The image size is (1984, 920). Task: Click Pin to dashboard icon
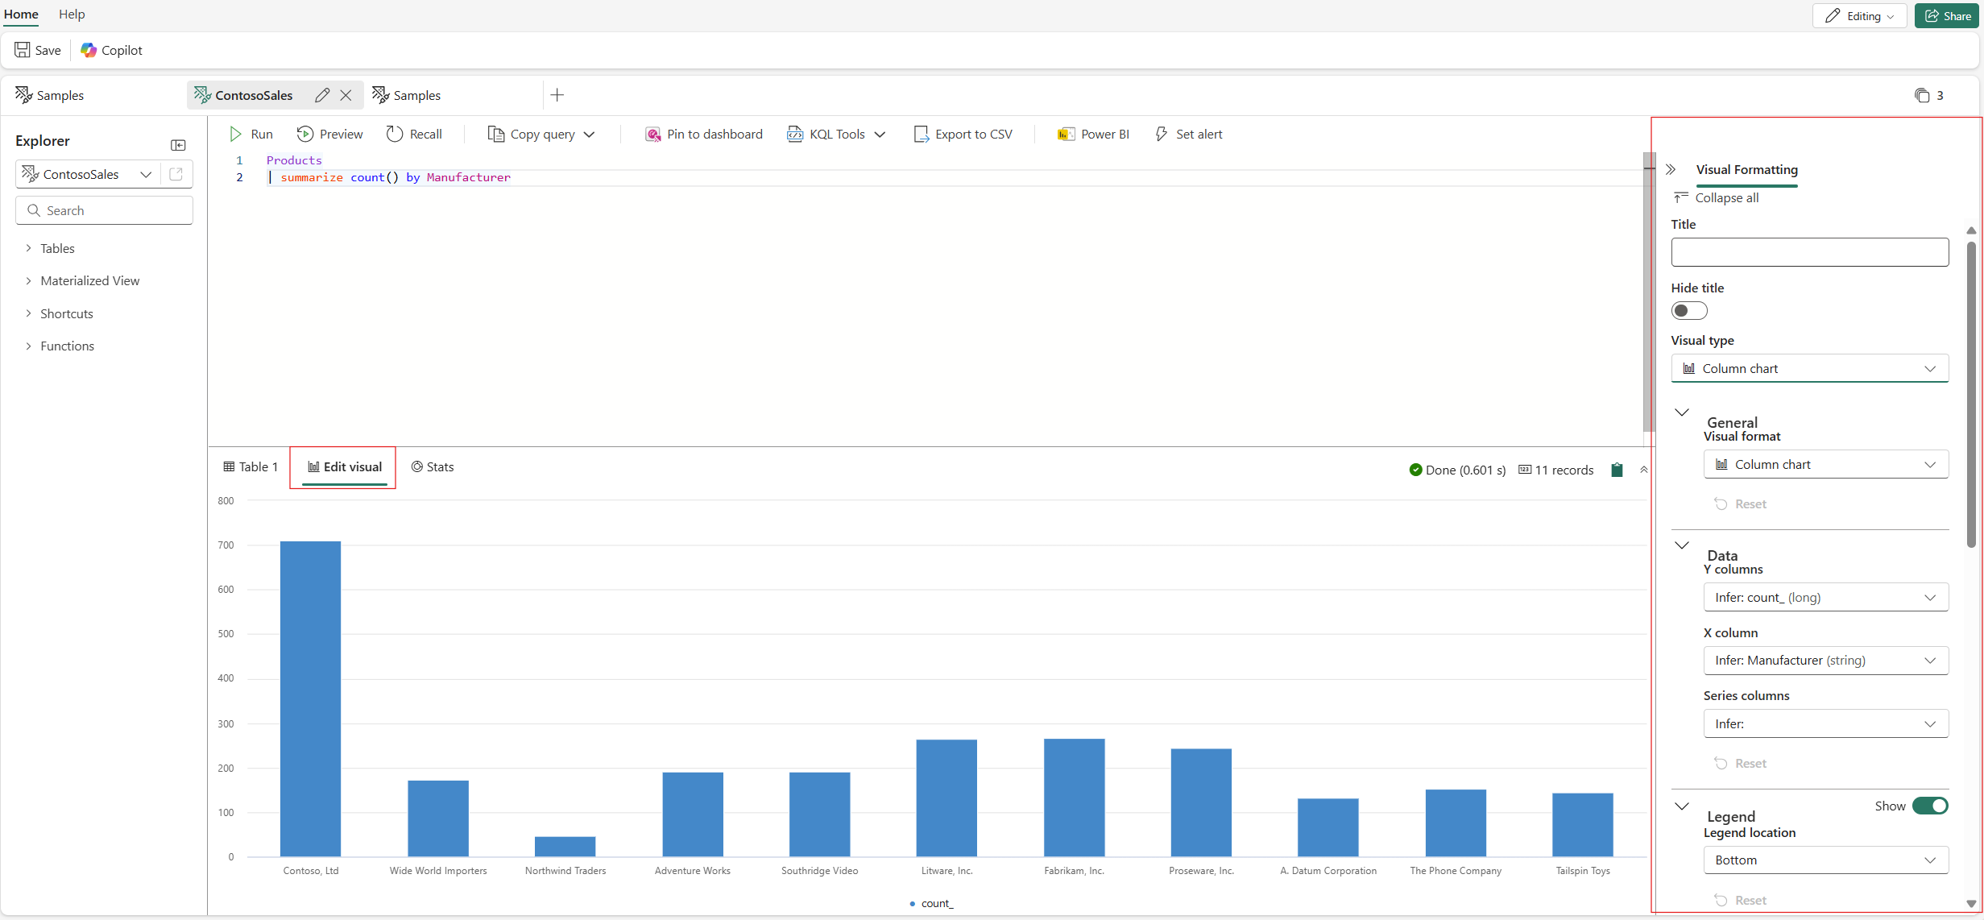(652, 134)
